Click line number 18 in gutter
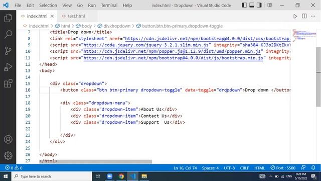 pos(28,103)
